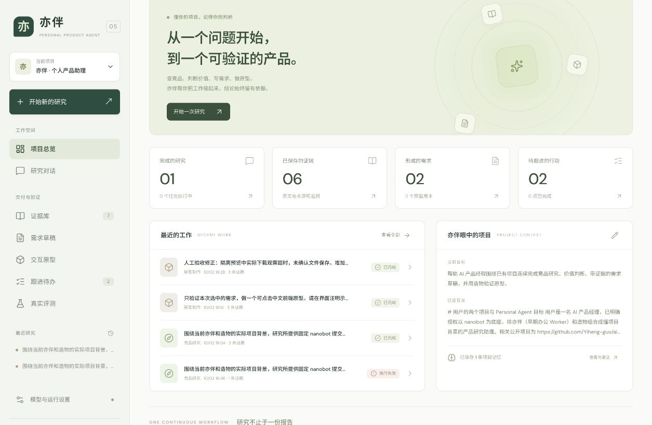Click the 证据库 book icon
Screen dimensions: 652x425
tap(20, 216)
